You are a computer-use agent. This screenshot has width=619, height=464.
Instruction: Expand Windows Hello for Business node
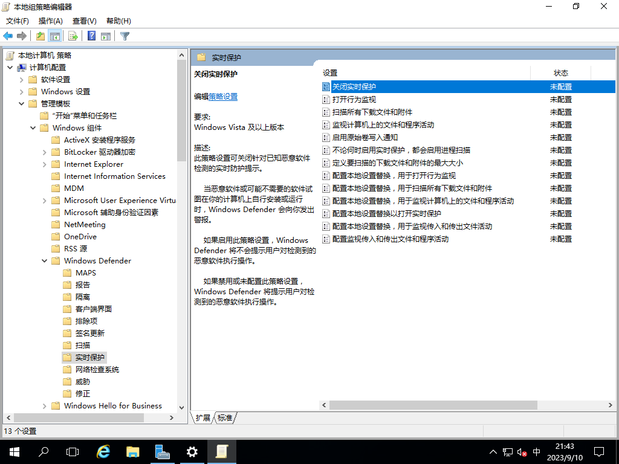45,406
